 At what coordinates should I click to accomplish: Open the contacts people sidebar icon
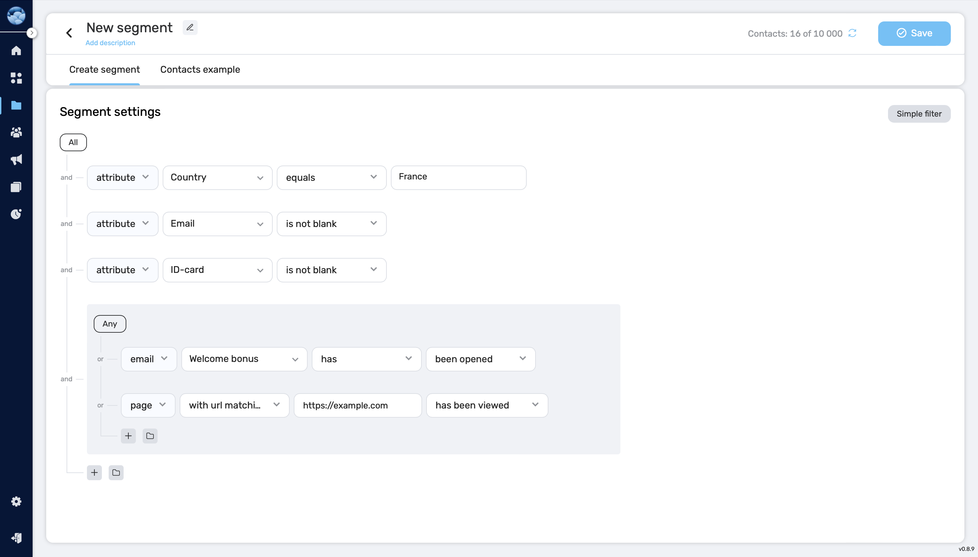pyautogui.click(x=16, y=132)
